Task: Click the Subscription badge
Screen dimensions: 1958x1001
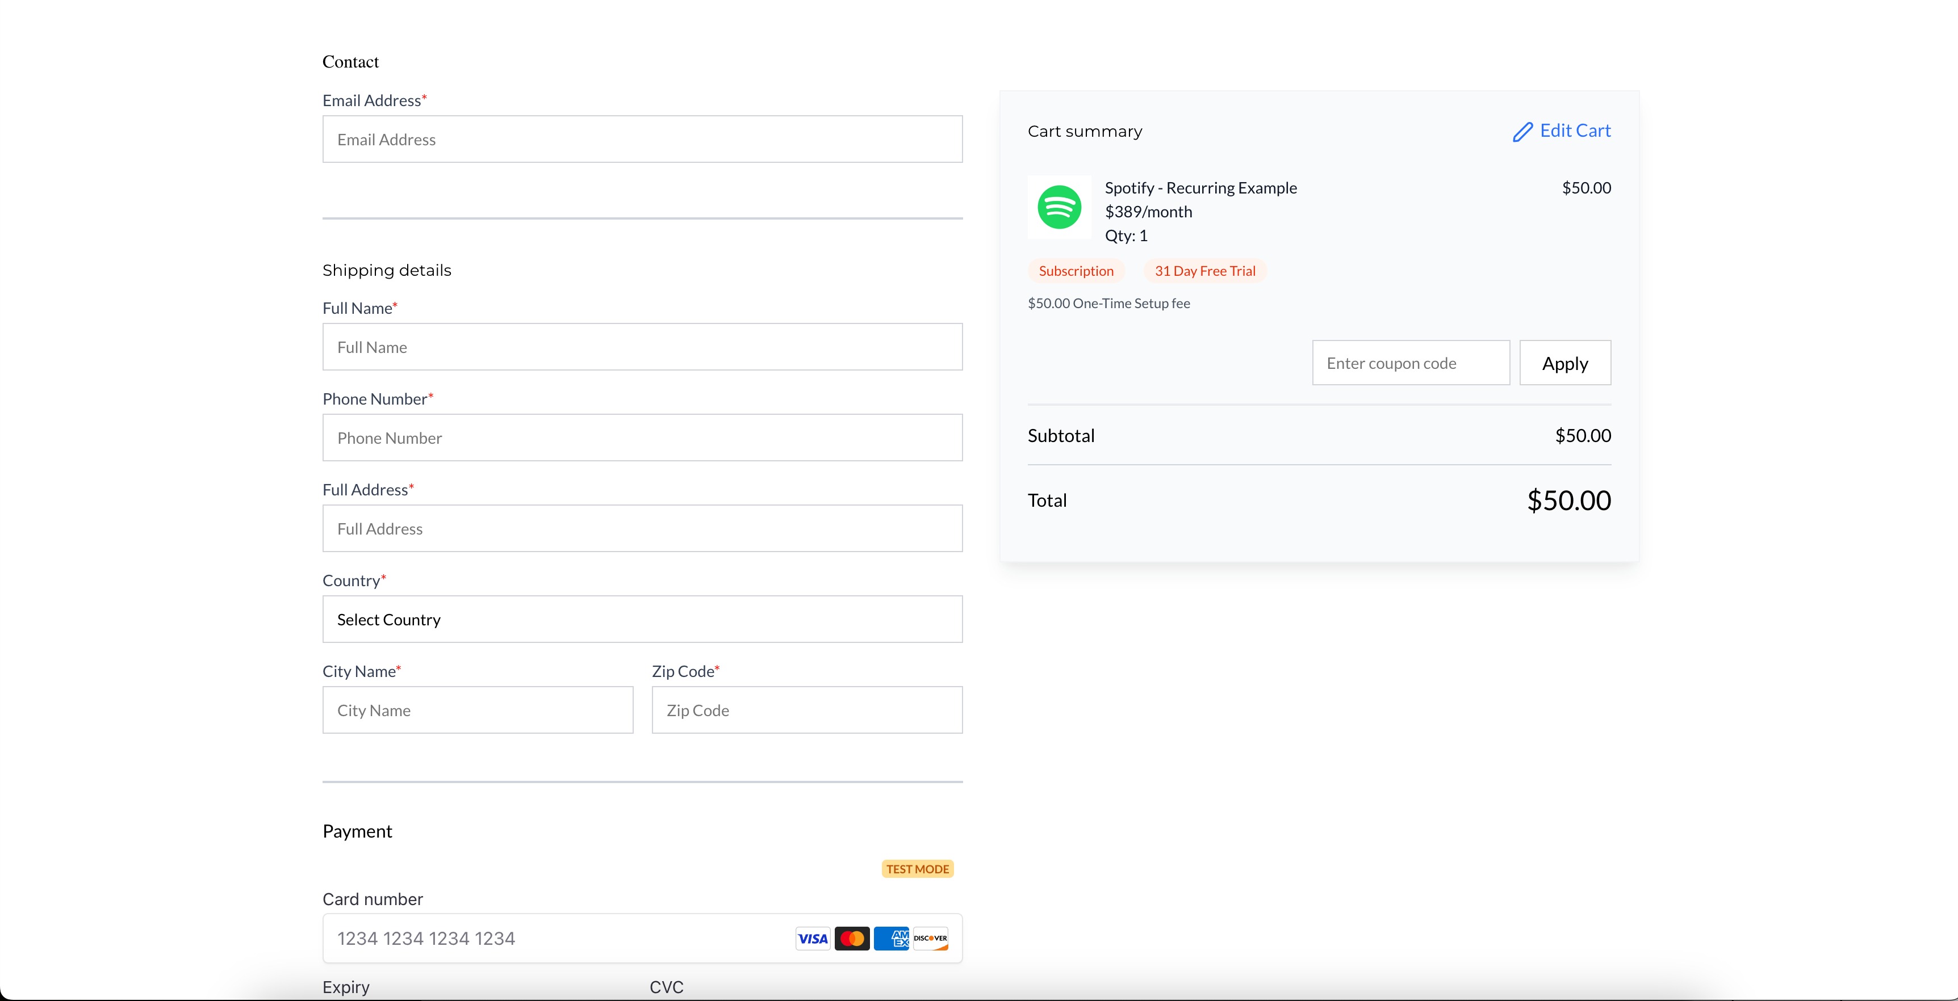Action: pyautogui.click(x=1076, y=271)
